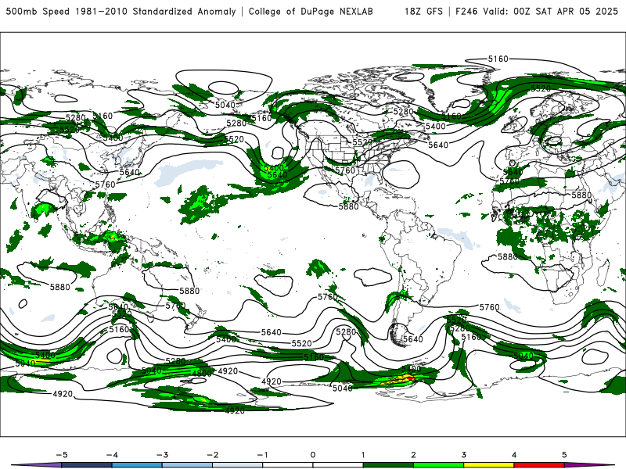Click the title text '500mb Speed 1981-2010 Standardized Anomaly'

pos(121,11)
